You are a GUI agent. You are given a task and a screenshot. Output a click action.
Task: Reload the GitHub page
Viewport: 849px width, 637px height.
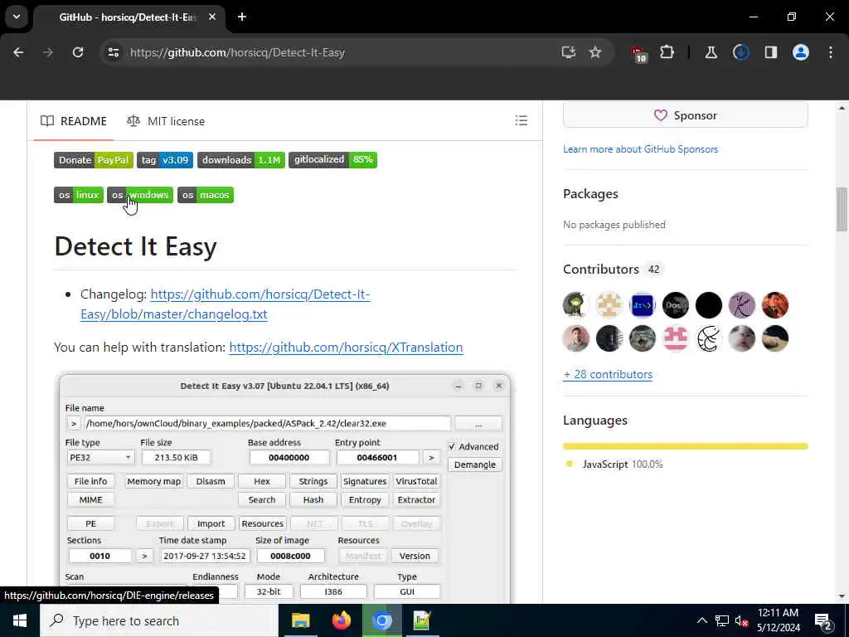tap(78, 52)
